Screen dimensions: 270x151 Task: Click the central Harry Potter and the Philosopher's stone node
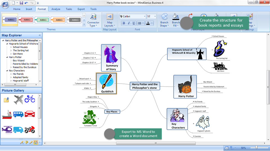(145, 86)
